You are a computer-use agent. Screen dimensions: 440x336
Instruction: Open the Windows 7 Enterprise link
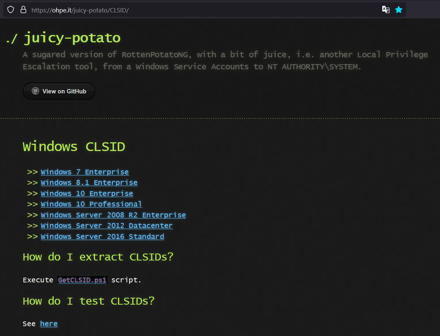click(x=85, y=172)
